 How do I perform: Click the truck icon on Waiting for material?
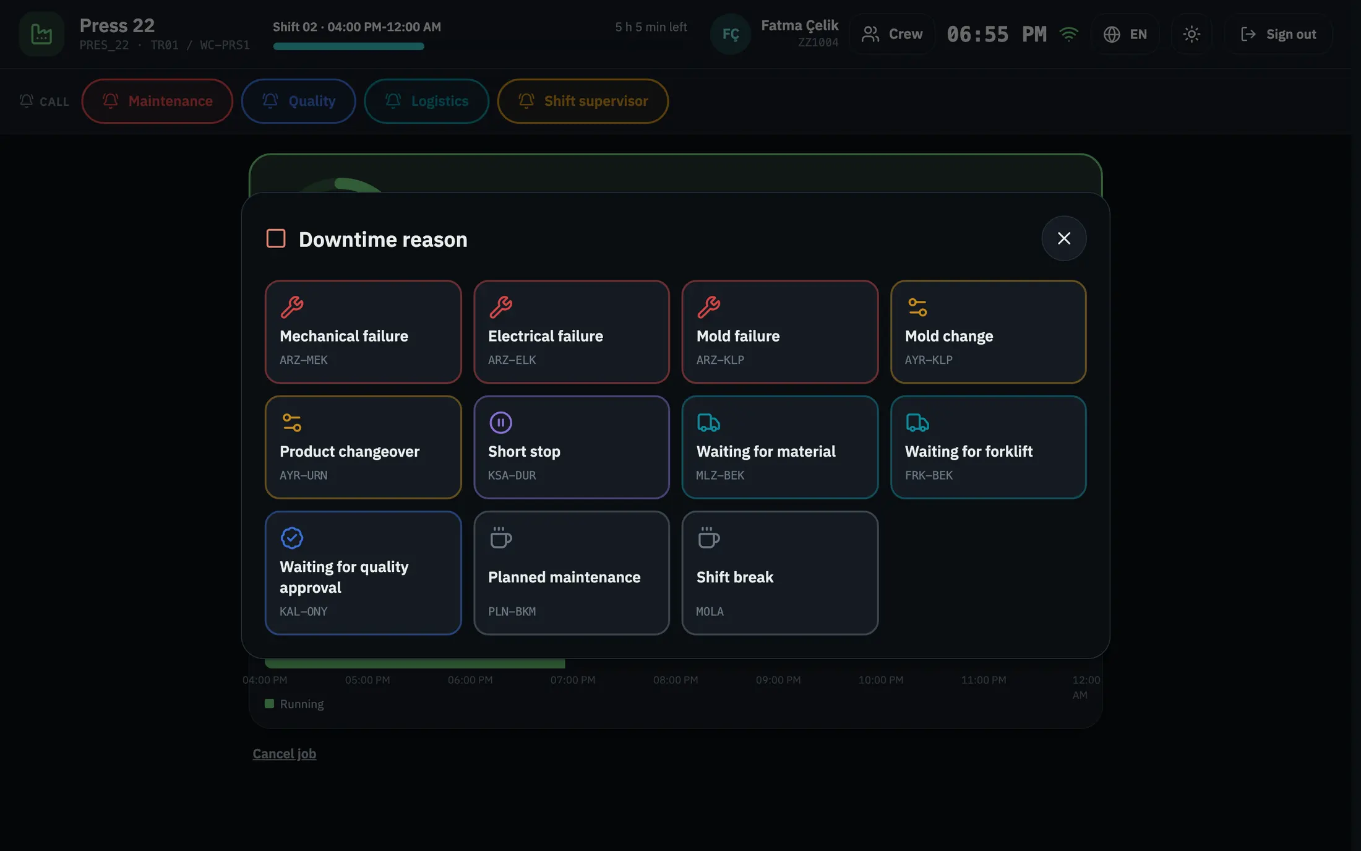(708, 423)
